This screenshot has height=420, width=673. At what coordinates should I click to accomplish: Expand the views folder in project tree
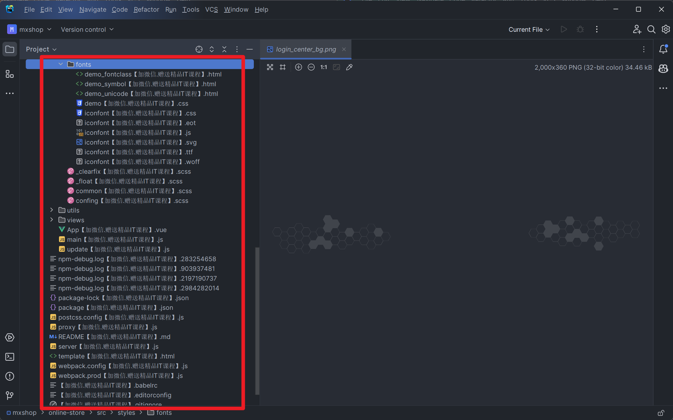click(x=52, y=220)
